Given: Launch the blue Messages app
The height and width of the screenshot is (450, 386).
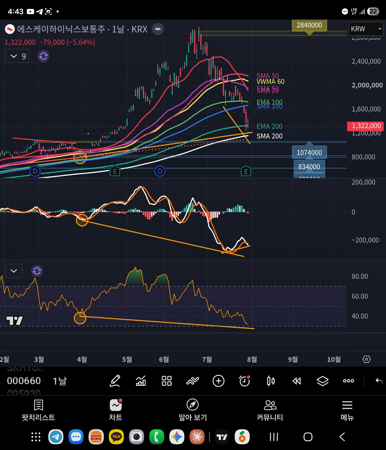Looking at the screenshot, I should point(76,437).
